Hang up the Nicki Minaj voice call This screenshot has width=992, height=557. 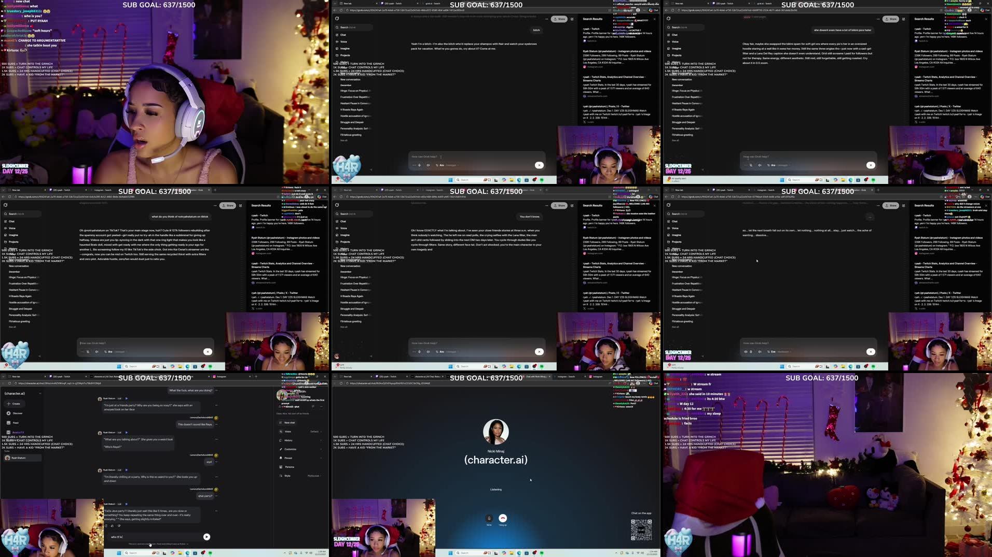[503, 518]
